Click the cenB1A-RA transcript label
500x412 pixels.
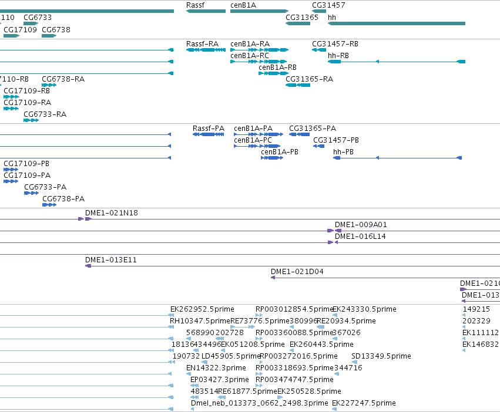pyautogui.click(x=250, y=43)
